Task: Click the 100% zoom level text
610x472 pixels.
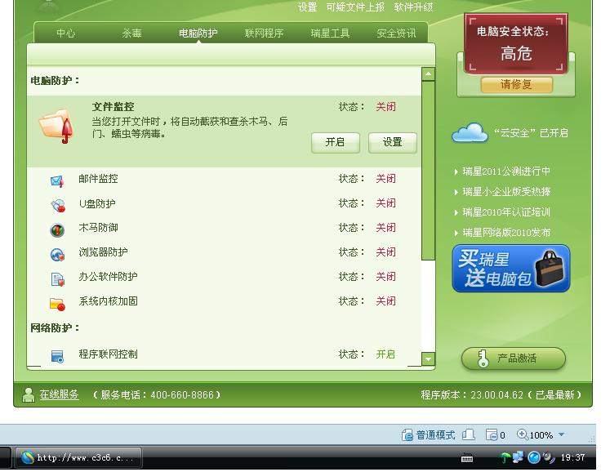Action: click(541, 435)
